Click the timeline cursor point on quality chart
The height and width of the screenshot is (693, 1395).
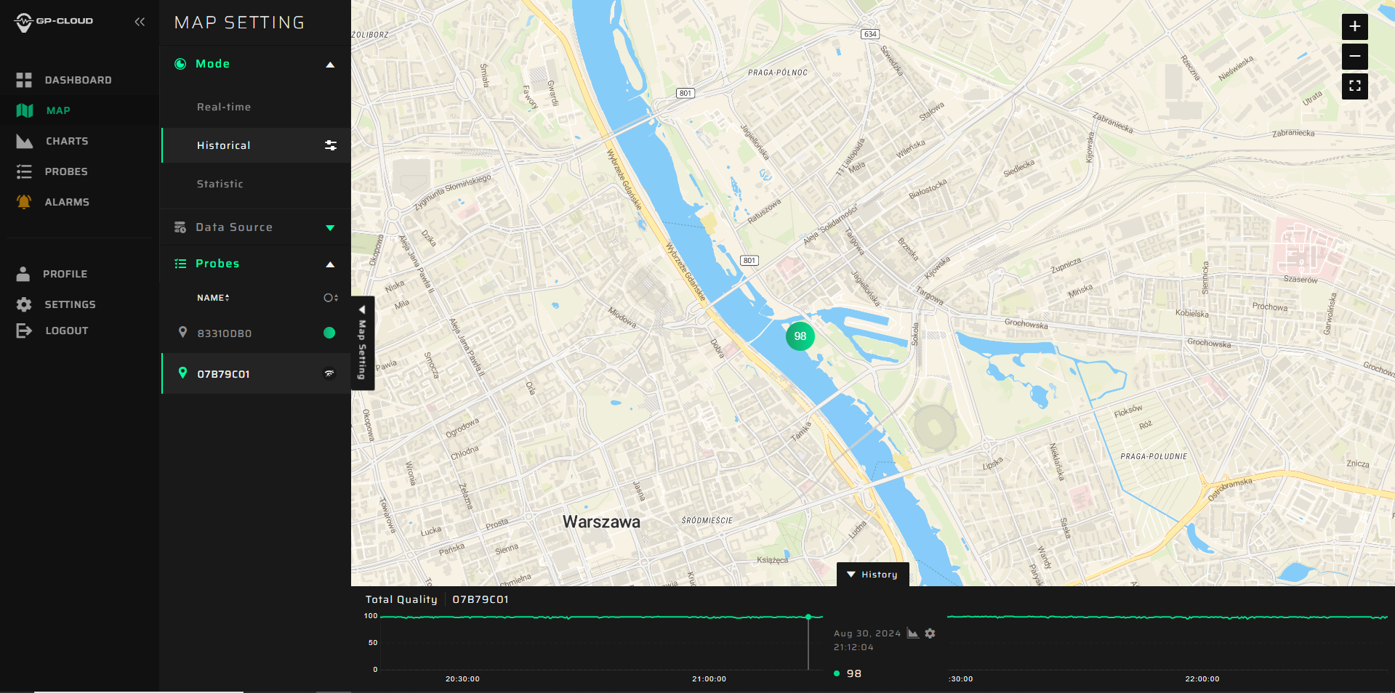click(x=808, y=617)
